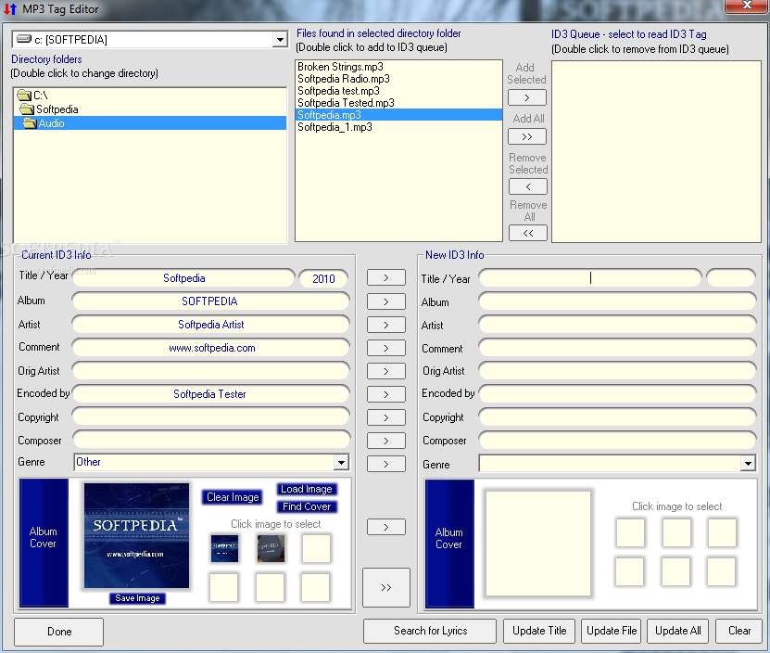770x653 pixels.
Task: Click the current Artist field Softpedia Artist
Action: (210, 325)
